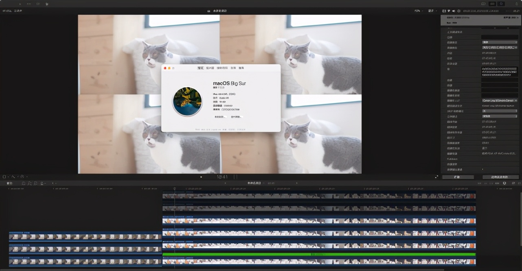Select the Overview tab in About This Mac
522x271 pixels.
(x=201, y=68)
